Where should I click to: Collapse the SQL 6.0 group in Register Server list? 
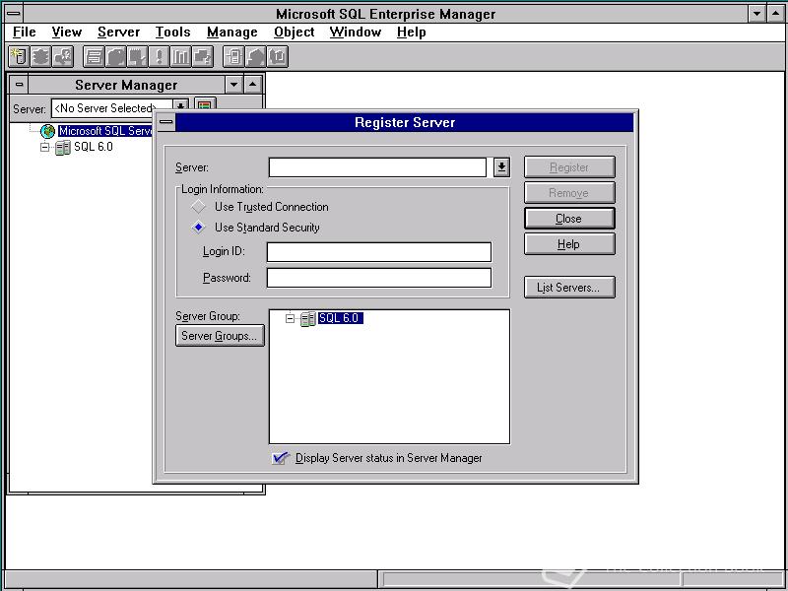(x=290, y=318)
